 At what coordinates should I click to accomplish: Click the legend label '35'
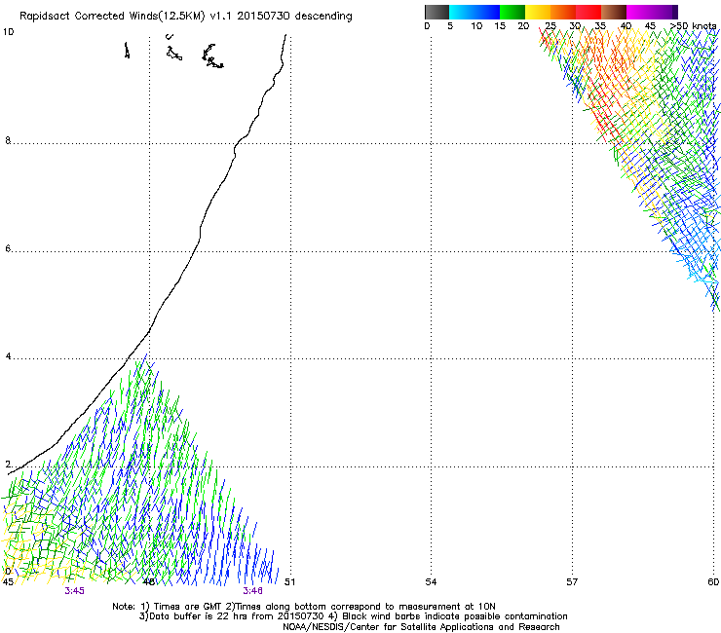point(600,26)
